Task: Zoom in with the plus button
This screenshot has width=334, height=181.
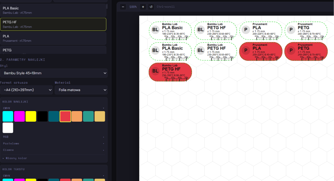Action: (143, 7)
